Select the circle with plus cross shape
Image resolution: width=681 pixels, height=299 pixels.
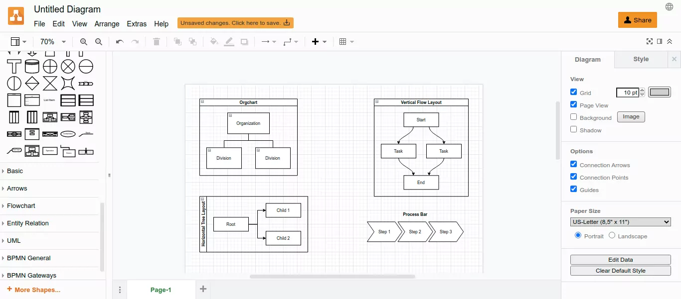click(50, 66)
